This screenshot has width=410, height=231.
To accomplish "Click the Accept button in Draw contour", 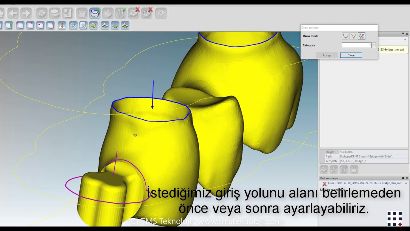I will [327, 55].
